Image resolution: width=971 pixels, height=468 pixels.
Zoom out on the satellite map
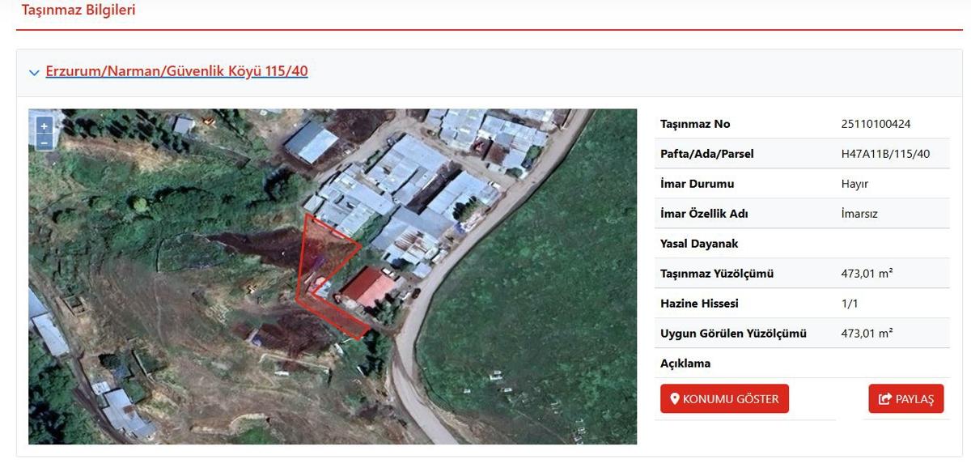tap(44, 143)
